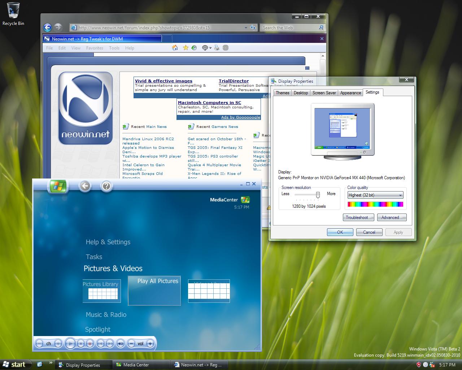The width and height of the screenshot is (462, 370).
Task: Open the 'Macintosh Computers in SC' ad link
Action: [209, 103]
